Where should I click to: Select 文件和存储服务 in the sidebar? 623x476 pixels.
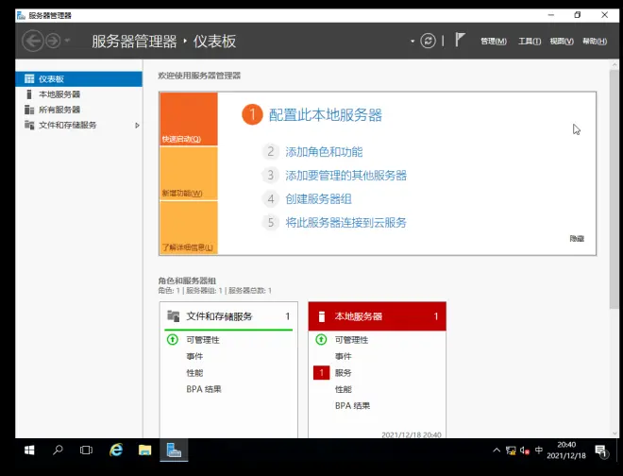point(78,126)
